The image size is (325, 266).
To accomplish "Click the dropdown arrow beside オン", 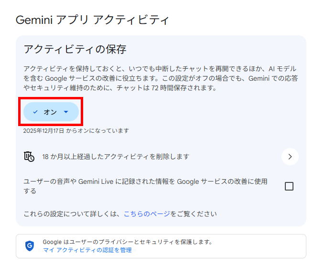I will tap(66, 112).
